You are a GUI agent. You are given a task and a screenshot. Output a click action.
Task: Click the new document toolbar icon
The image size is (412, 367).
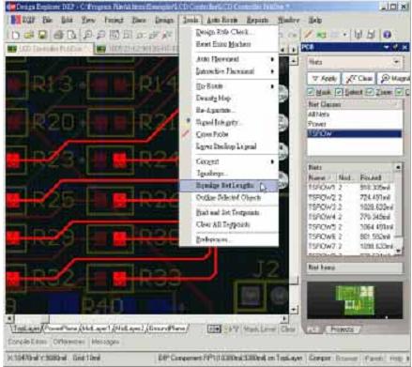coord(16,35)
